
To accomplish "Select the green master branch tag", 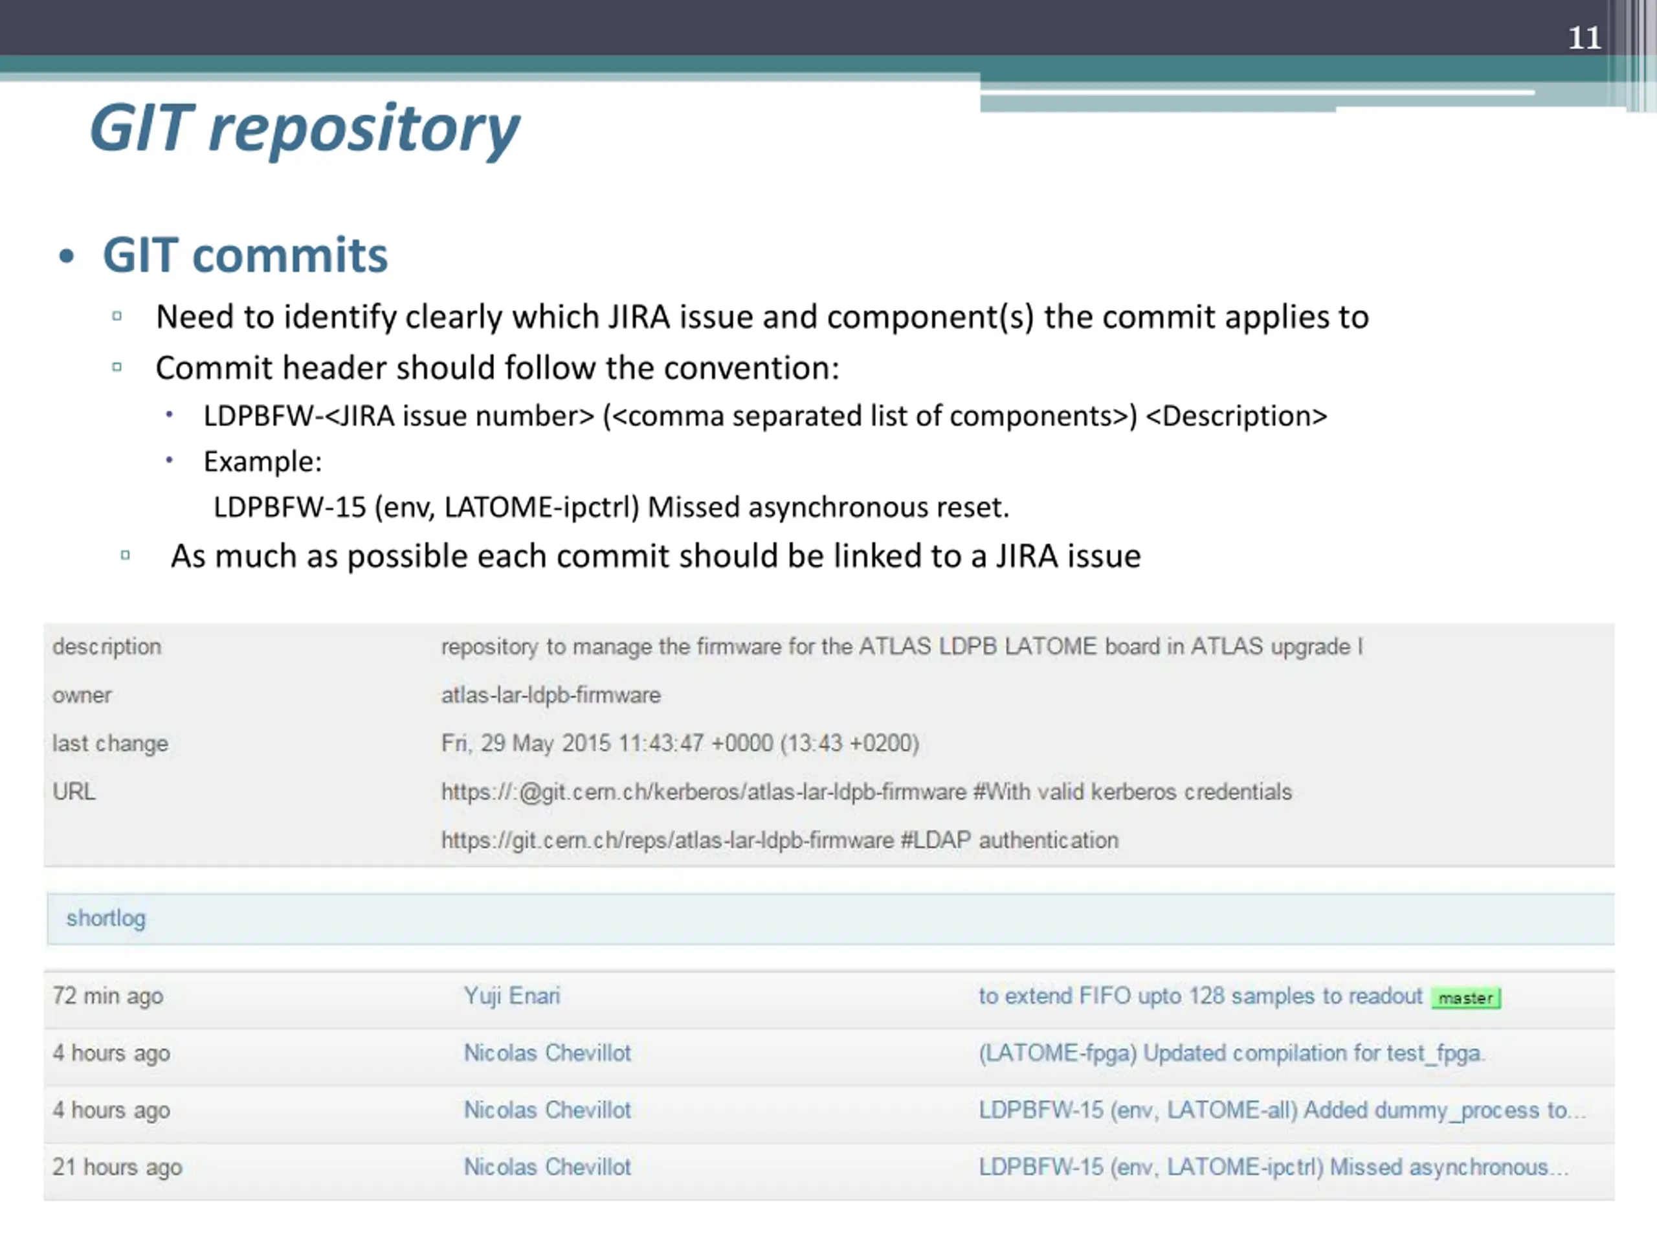I will pos(1466,998).
